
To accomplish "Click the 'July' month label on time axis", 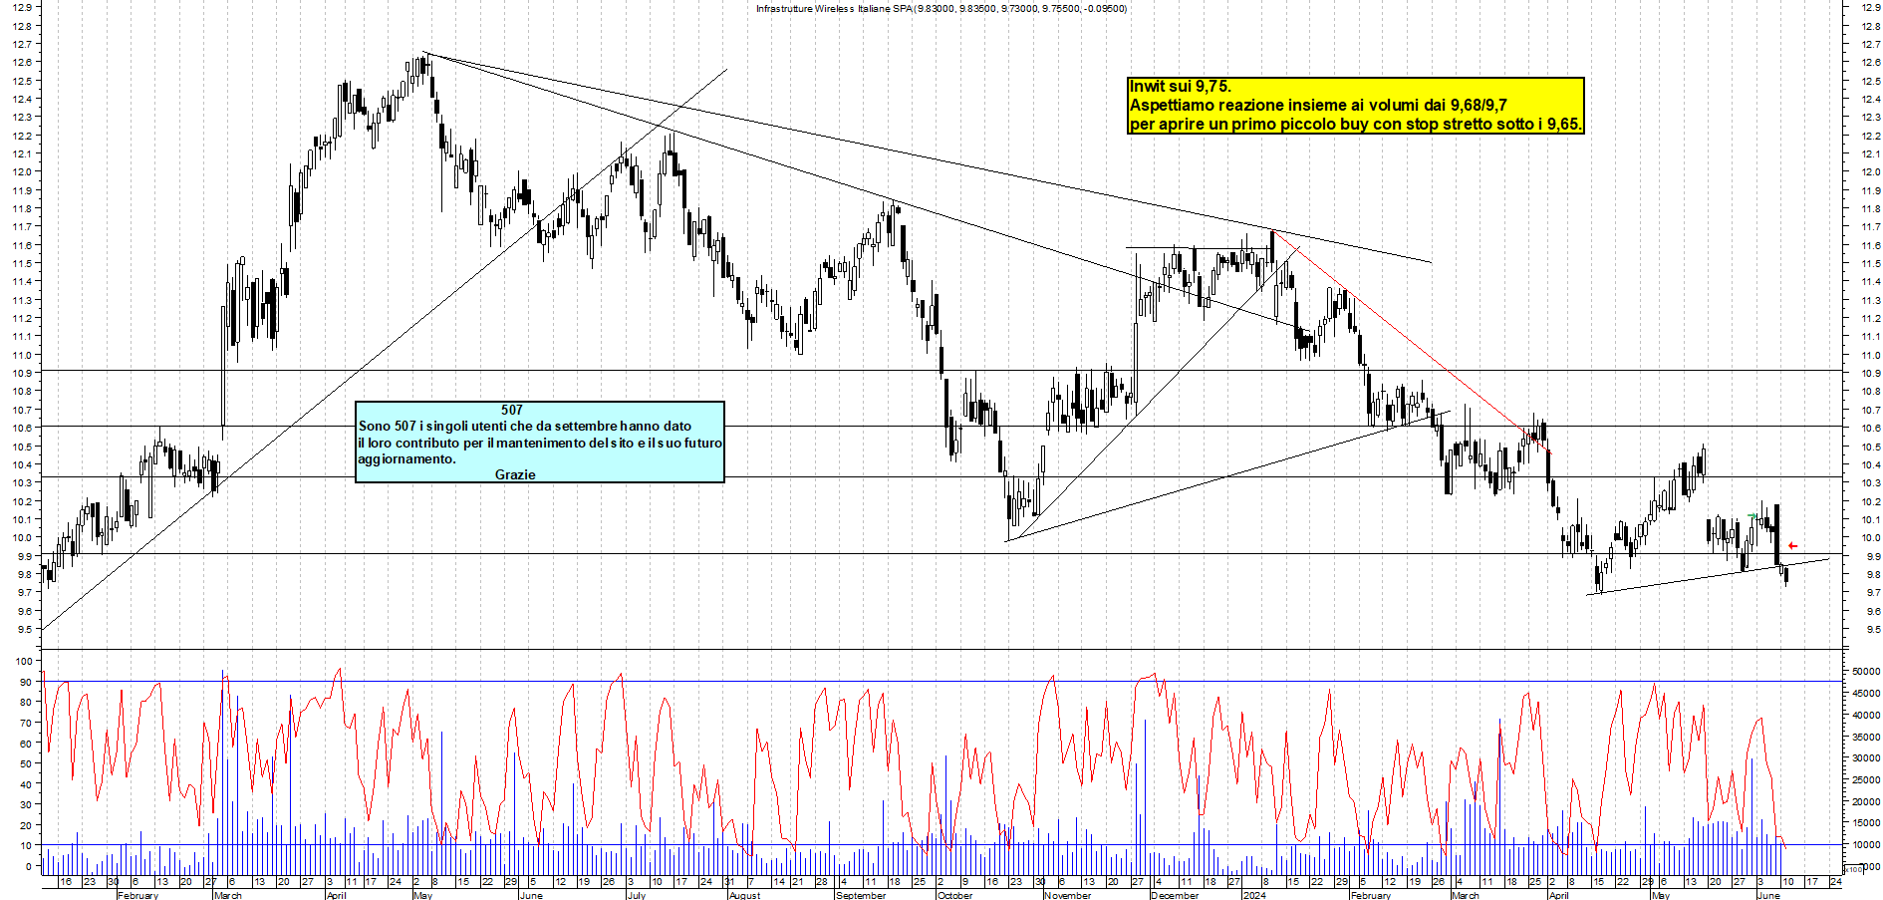I will (637, 895).
